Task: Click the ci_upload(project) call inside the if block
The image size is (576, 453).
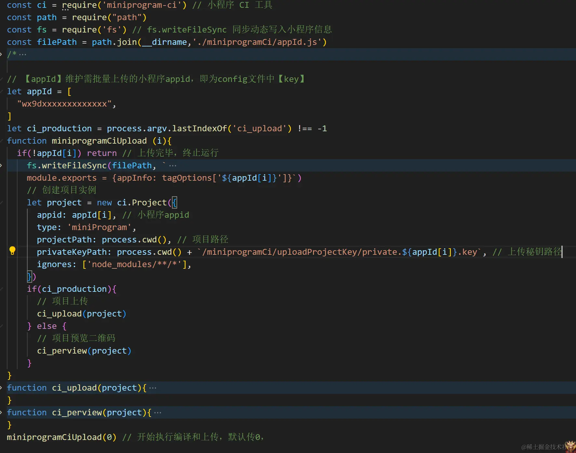Action: tap(82, 314)
